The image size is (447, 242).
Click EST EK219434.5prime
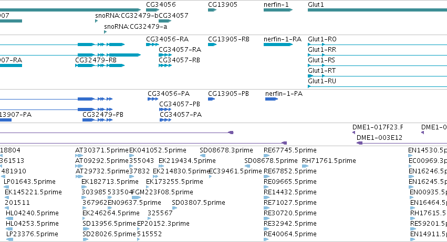click(x=187, y=161)
